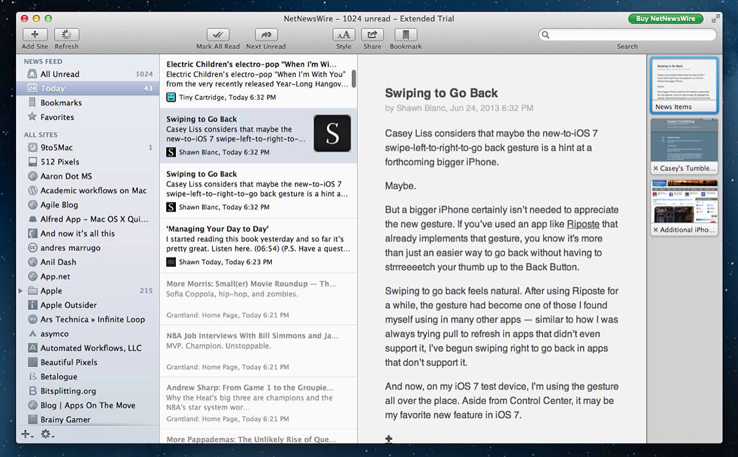
Task: Mark All Read using the toolbar checkmark
Action: [218, 34]
